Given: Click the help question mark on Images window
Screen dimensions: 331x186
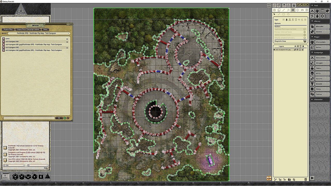Looking at the screenshot, I should (68, 24).
